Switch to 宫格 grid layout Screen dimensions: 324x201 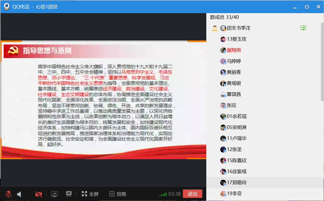118,194
